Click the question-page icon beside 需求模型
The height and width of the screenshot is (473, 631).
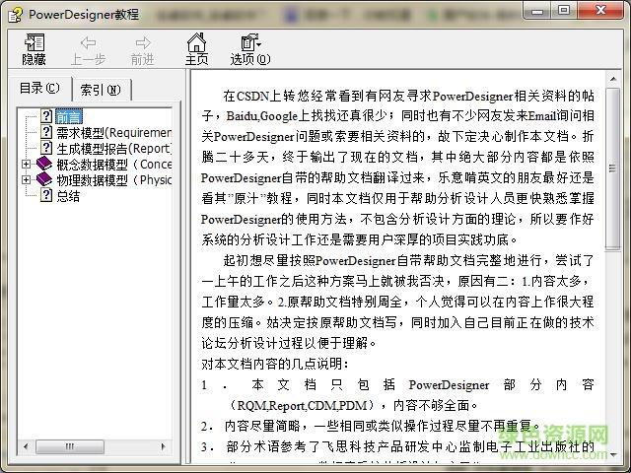(46, 132)
